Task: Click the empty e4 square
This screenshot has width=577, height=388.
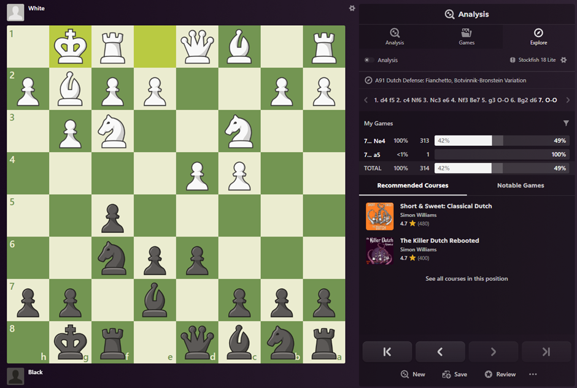Action: click(x=155, y=173)
